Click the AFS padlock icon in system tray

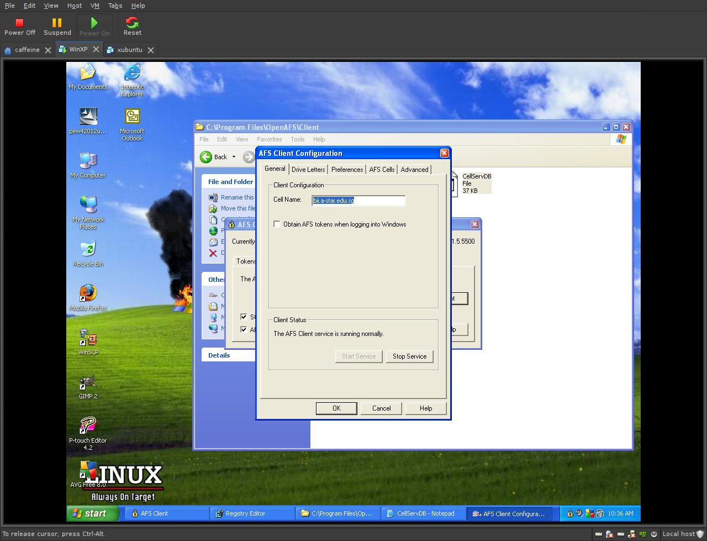click(570, 513)
